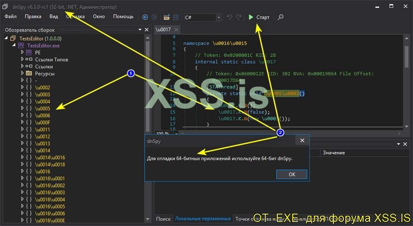Click the assembly icon beside TestsEditor (1.0.0.0)

[x=13, y=38]
